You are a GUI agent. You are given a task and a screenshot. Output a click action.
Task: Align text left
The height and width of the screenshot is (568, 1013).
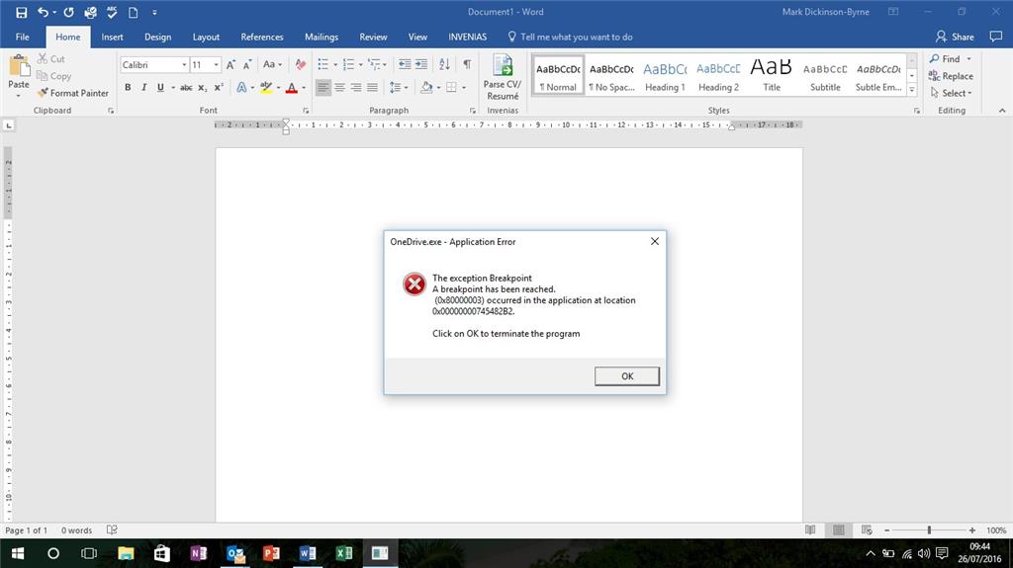323,87
